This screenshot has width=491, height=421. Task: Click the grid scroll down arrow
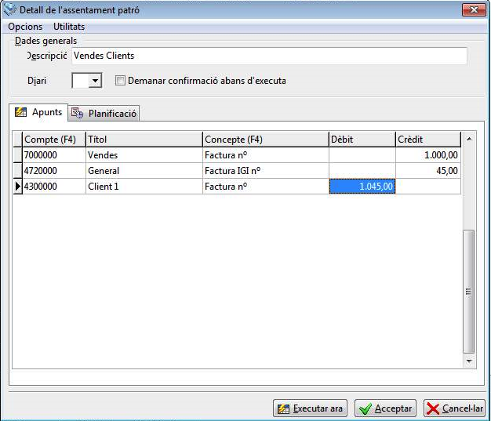(469, 361)
